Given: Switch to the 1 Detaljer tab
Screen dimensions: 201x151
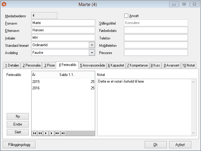Looking at the screenshot, I should click(x=12, y=65).
